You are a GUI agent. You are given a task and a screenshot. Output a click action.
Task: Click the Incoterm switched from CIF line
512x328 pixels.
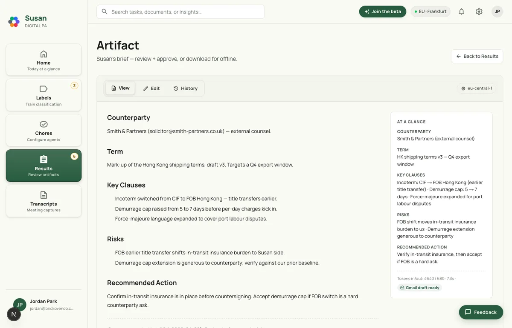(x=196, y=199)
